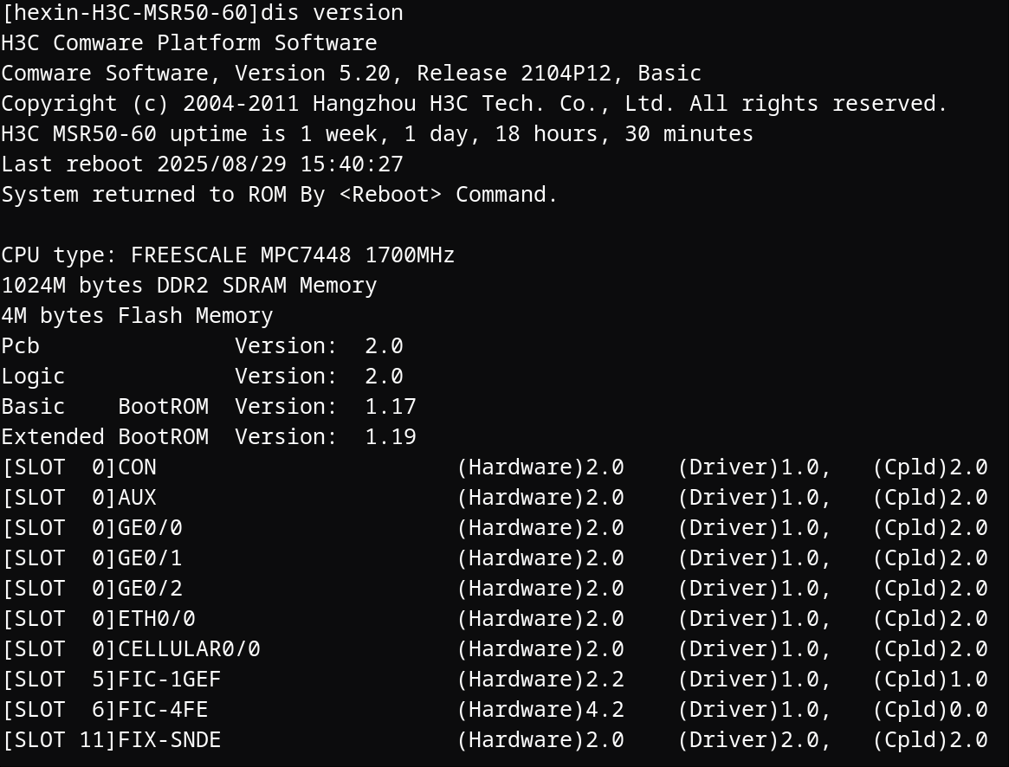
Task: Click the Extended BootROM Version 1.19 value
Action: coord(391,436)
